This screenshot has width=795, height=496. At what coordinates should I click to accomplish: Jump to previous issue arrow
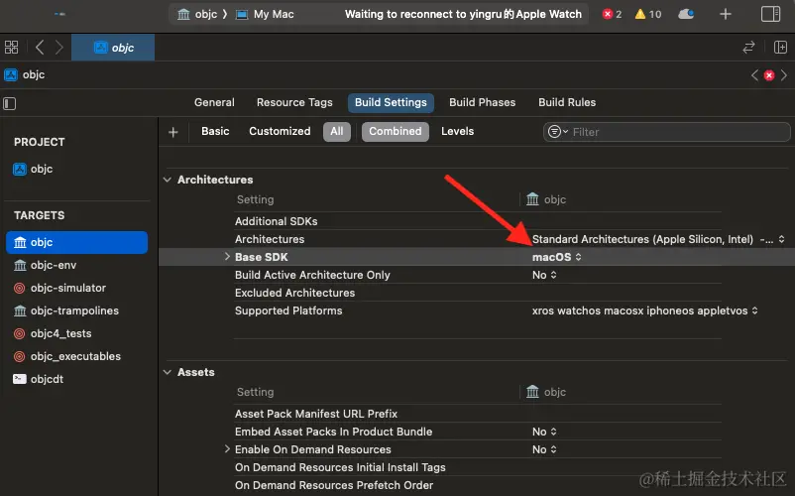point(754,75)
